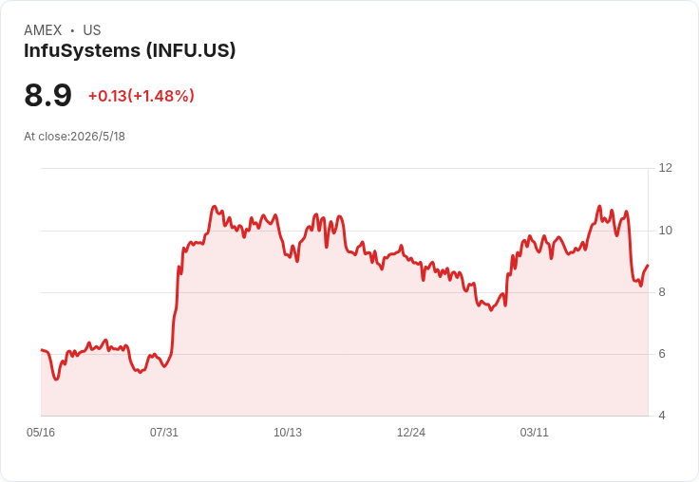Click the chart line's final point at right edge

click(x=648, y=265)
